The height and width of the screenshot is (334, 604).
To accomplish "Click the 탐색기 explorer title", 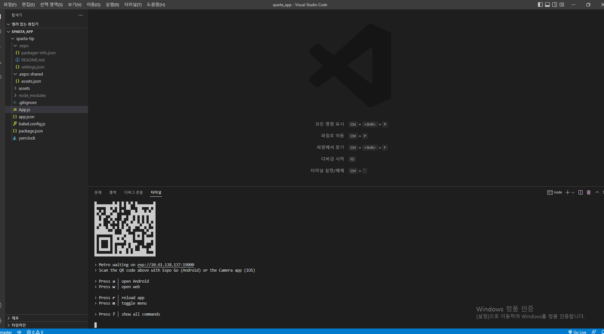I will pos(17,15).
